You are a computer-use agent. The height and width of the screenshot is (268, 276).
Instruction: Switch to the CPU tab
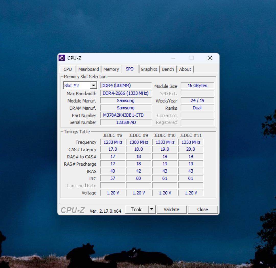click(67, 69)
